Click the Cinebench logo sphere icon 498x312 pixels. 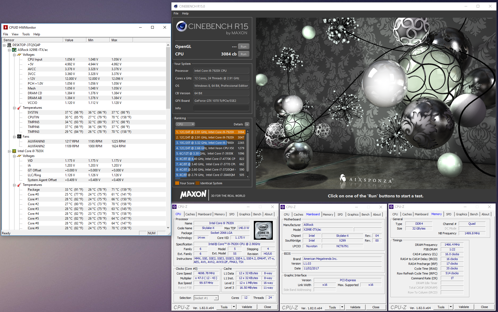[182, 26]
